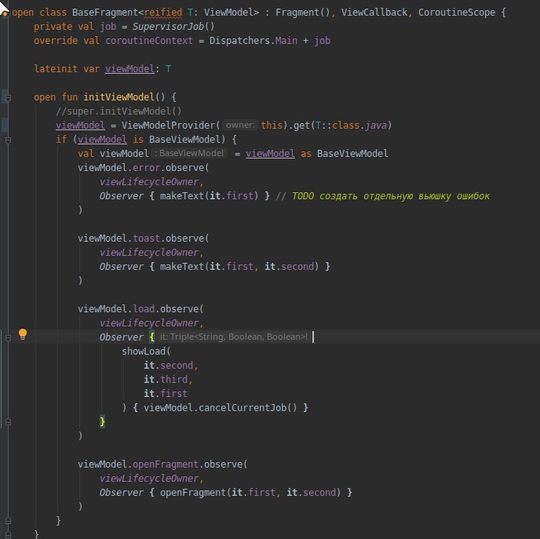The height and width of the screenshot is (539, 540).
Task: Click 'openFragment' in viewModel.openFragment.observe
Action: click(166, 465)
